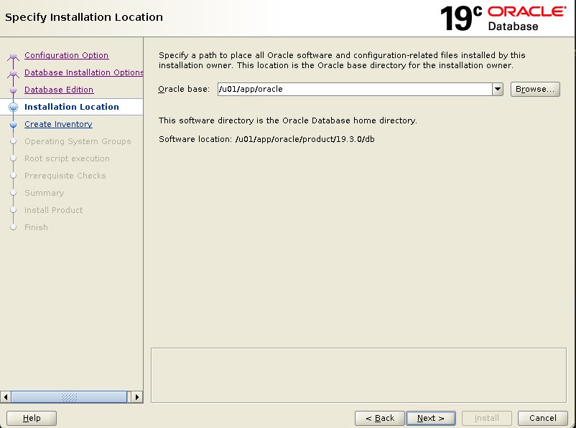This screenshot has width=576, height=428.
Task: Click the Oracle 19c Database logo
Action: click(x=503, y=19)
